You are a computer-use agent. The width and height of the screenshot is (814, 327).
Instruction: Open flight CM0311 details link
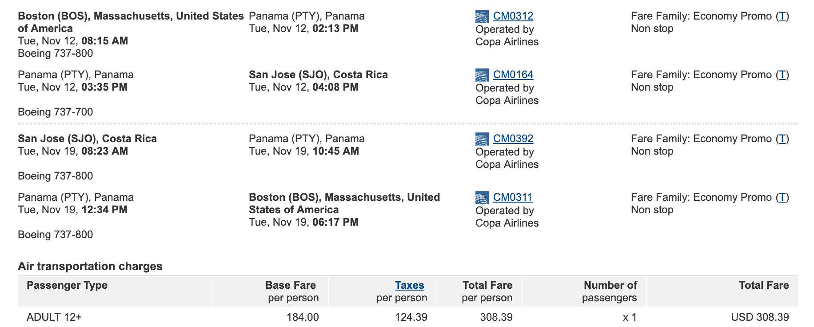[x=512, y=197]
